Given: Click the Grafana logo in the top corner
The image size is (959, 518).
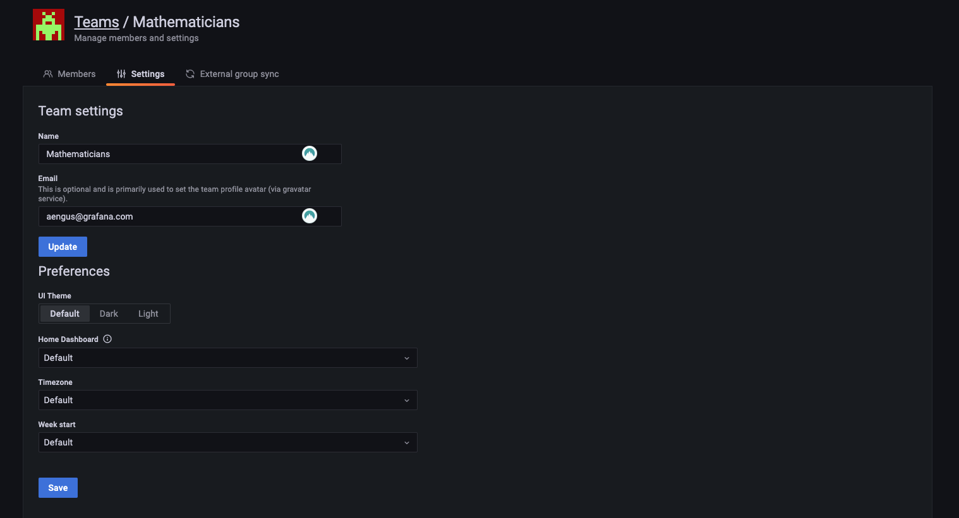Looking at the screenshot, I should coord(49,24).
